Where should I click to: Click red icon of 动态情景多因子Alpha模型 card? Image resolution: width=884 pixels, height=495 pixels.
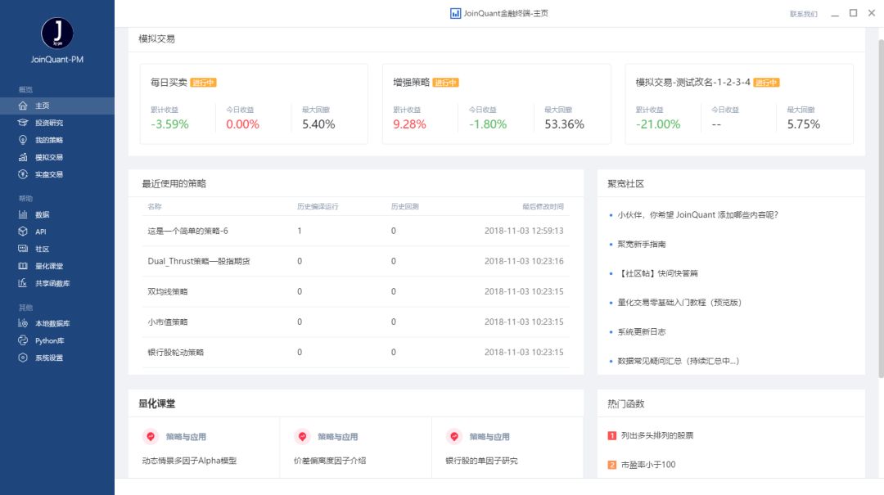coord(151,436)
